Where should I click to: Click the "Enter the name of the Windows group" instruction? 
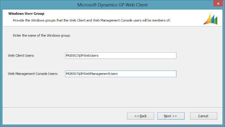click(x=42, y=35)
